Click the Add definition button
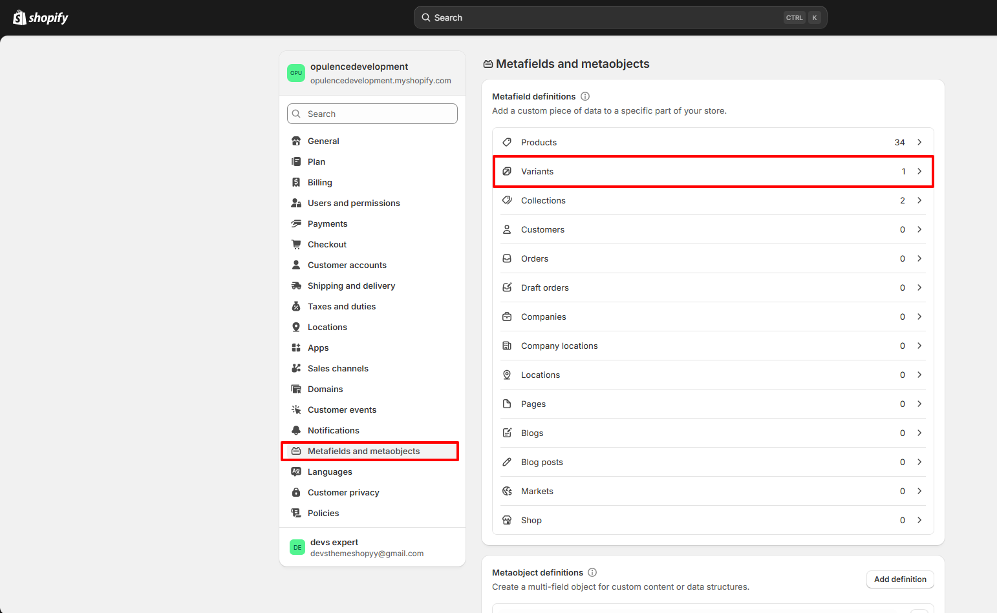Image resolution: width=997 pixels, height=613 pixels. click(900, 579)
